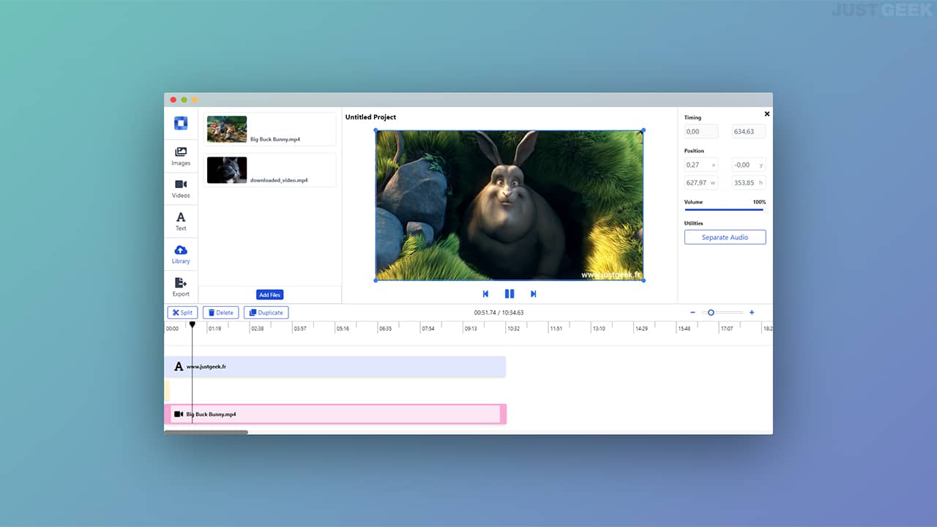Click the app logo icon in sidebar
Screen dimensions: 937x527
(181, 123)
